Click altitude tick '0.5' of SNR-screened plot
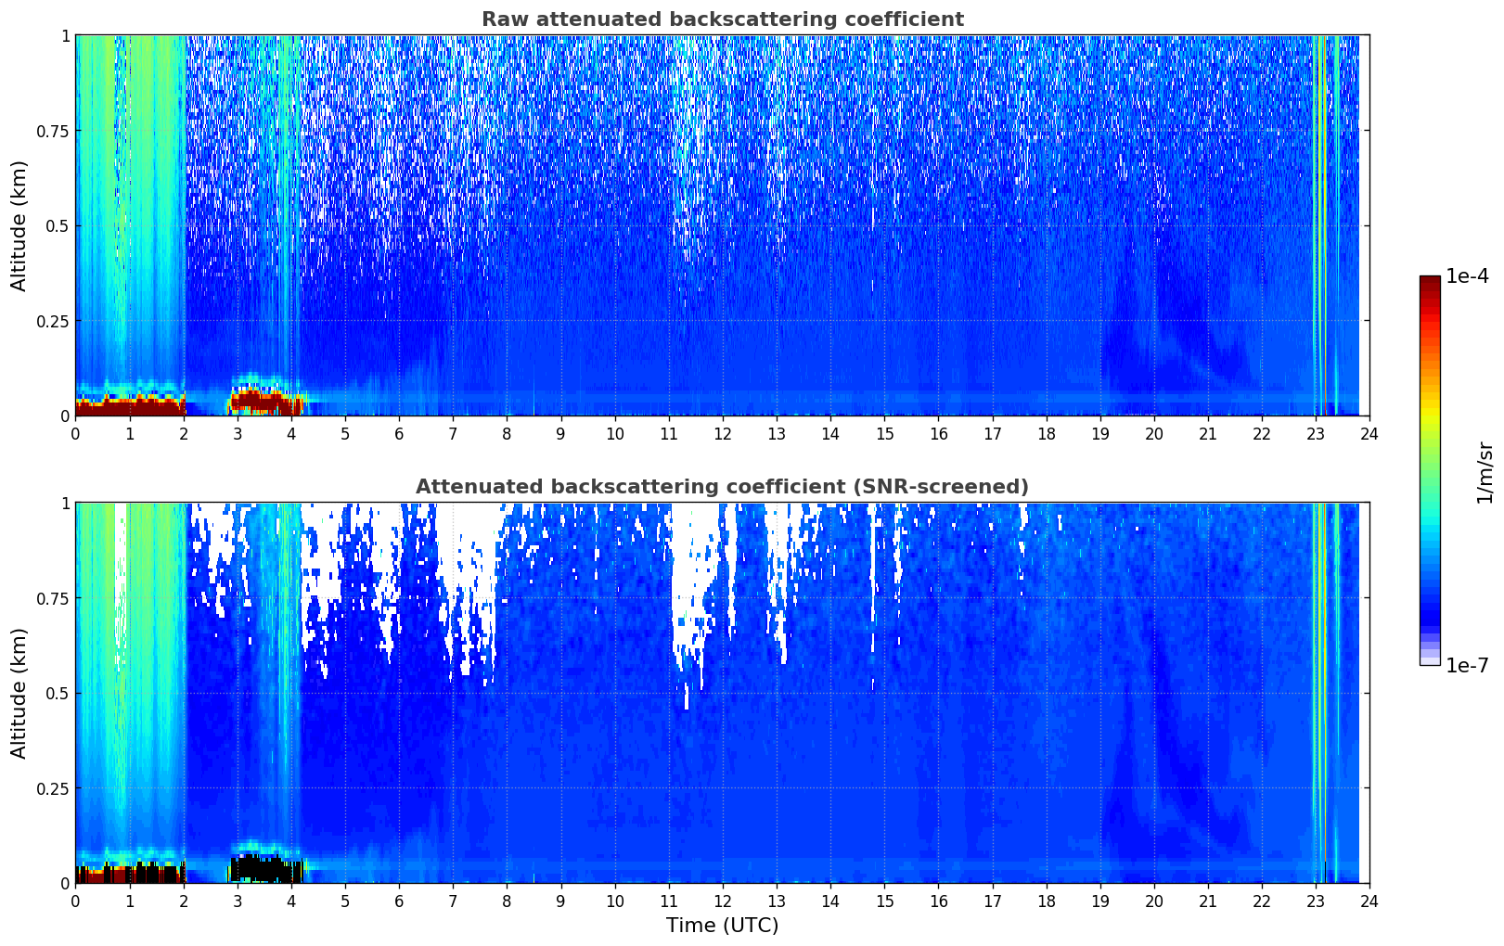1504x946 pixels. [58, 693]
